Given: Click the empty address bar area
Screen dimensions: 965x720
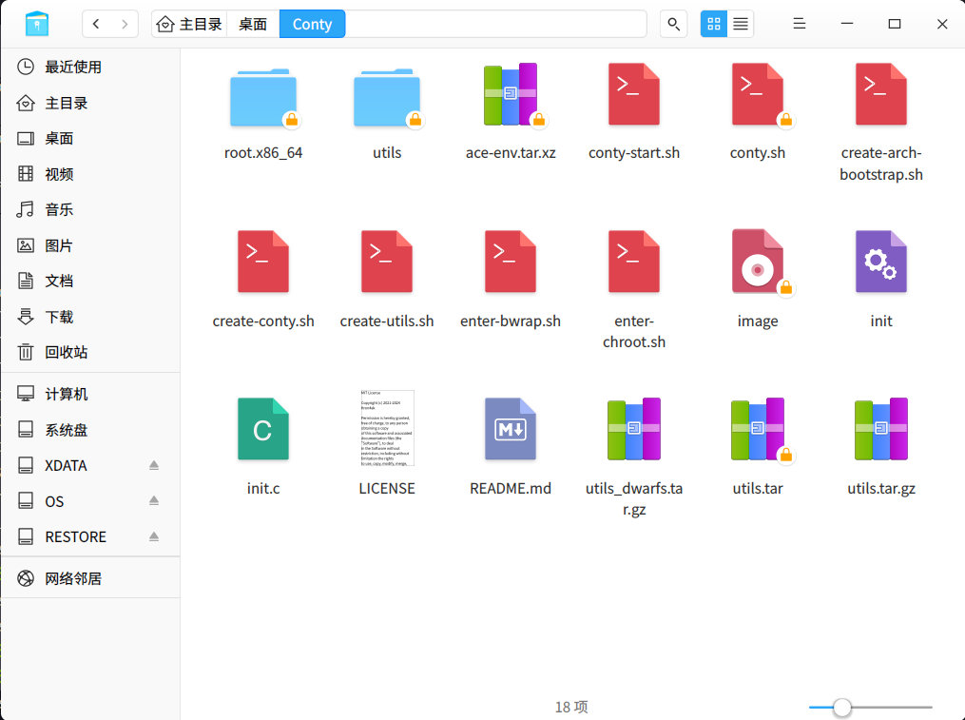Looking at the screenshot, I should [495, 24].
